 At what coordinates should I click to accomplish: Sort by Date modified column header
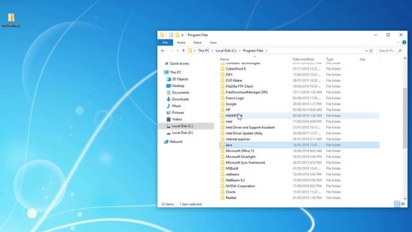[x=303, y=59]
